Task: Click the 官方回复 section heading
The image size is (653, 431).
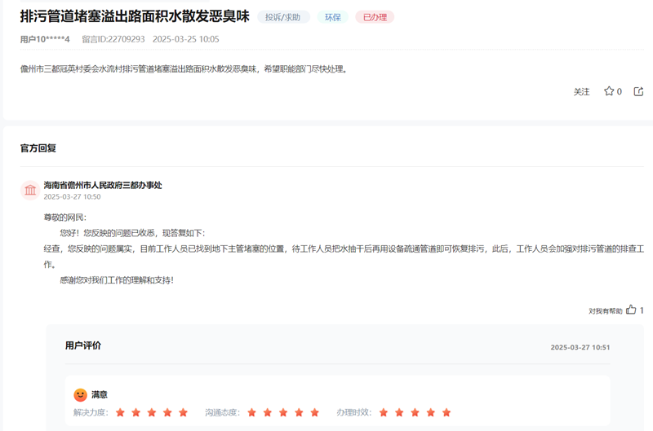Action: pos(38,148)
